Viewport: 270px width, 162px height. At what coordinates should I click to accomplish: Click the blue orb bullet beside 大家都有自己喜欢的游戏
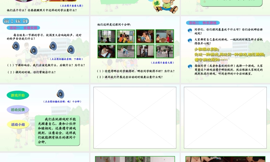(190, 40)
